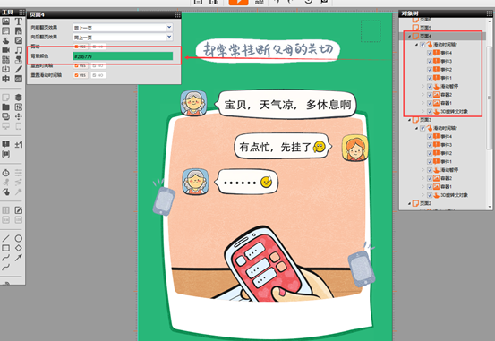Select 页面3 in the object tree
The width and height of the screenshot is (495, 341).
point(425,120)
